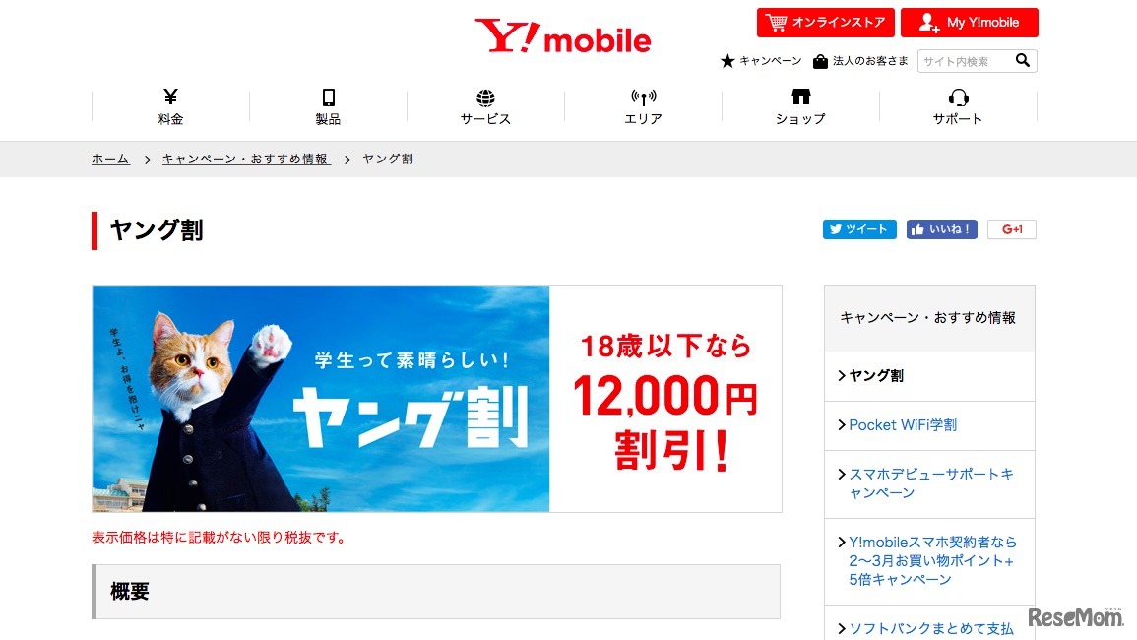Open スマホデビューサポートキャンペーン sidebar item
1137x640 pixels.
click(929, 484)
